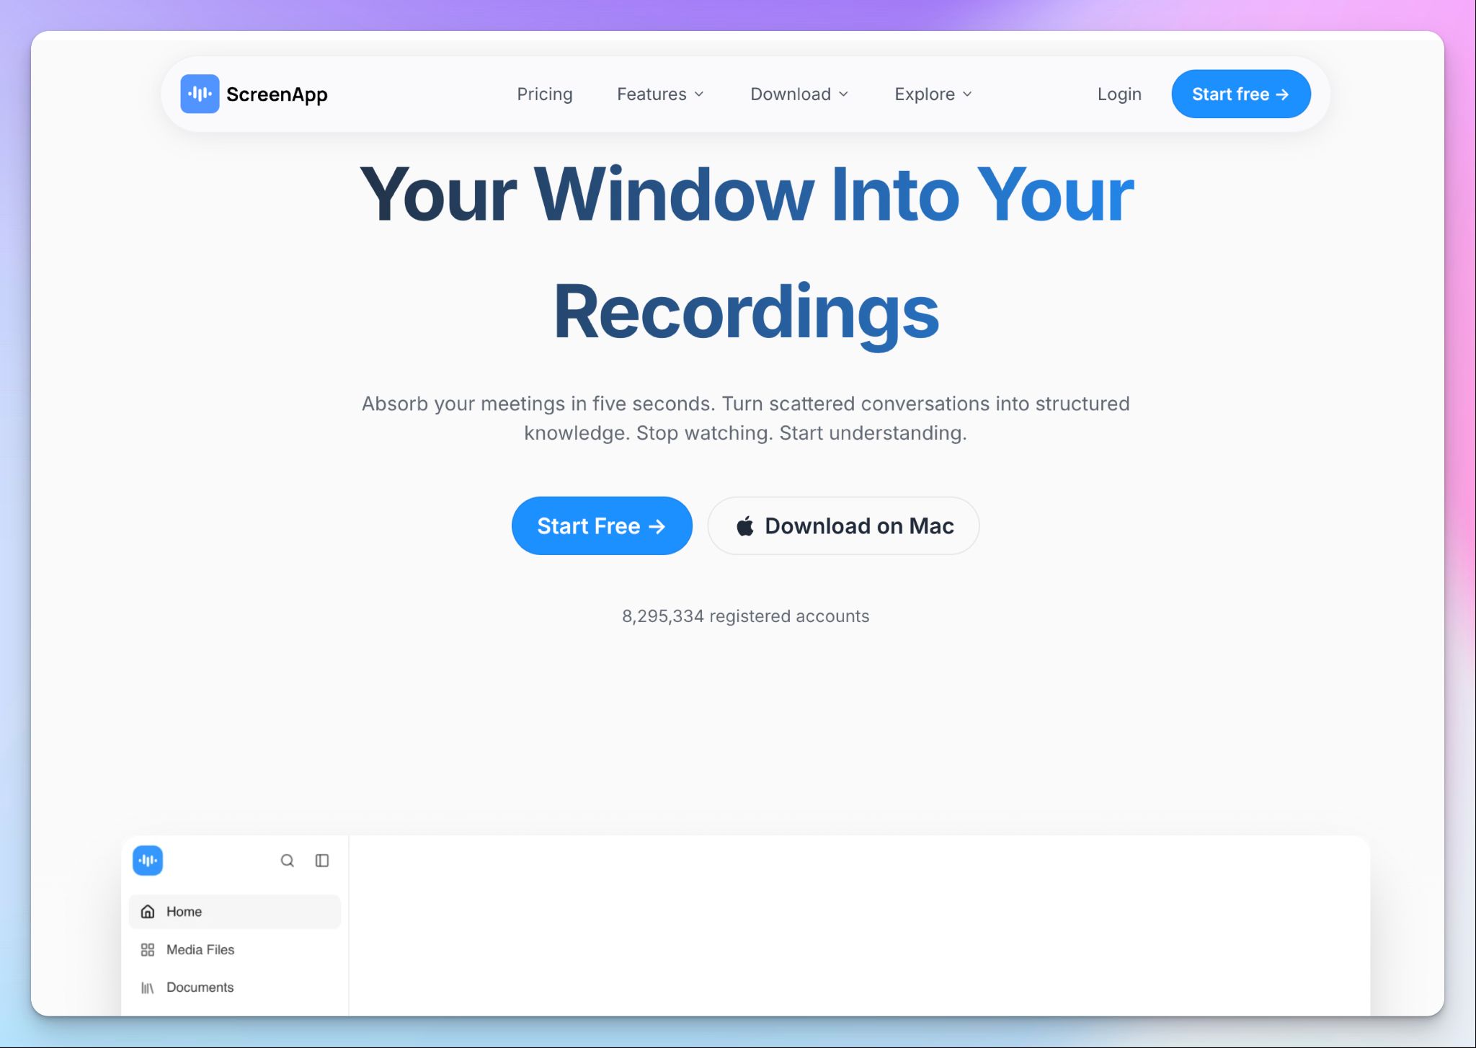Select Documents in the sidebar
1476x1048 pixels.
[234, 987]
